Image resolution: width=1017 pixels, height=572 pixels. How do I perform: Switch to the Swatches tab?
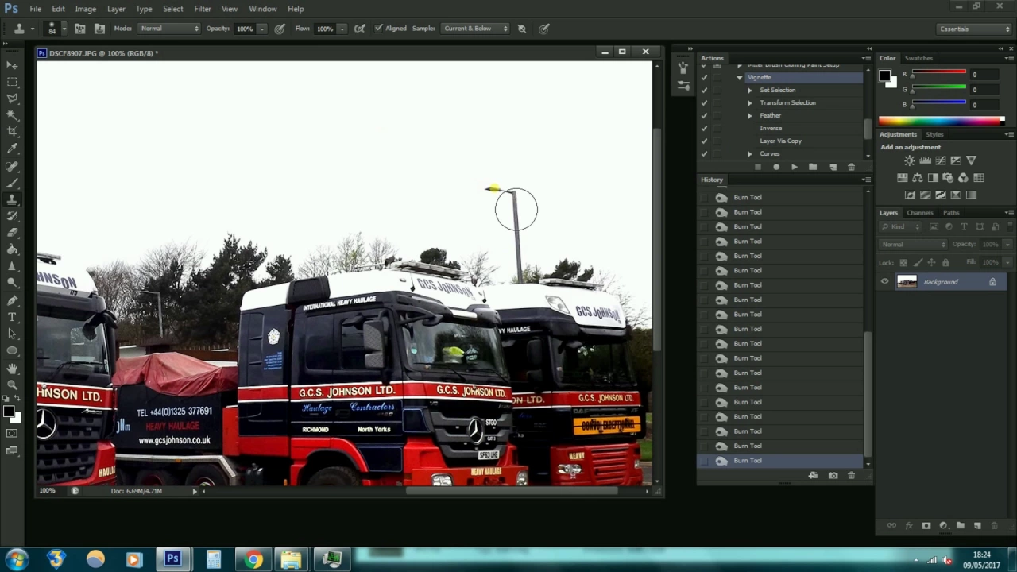918,58
